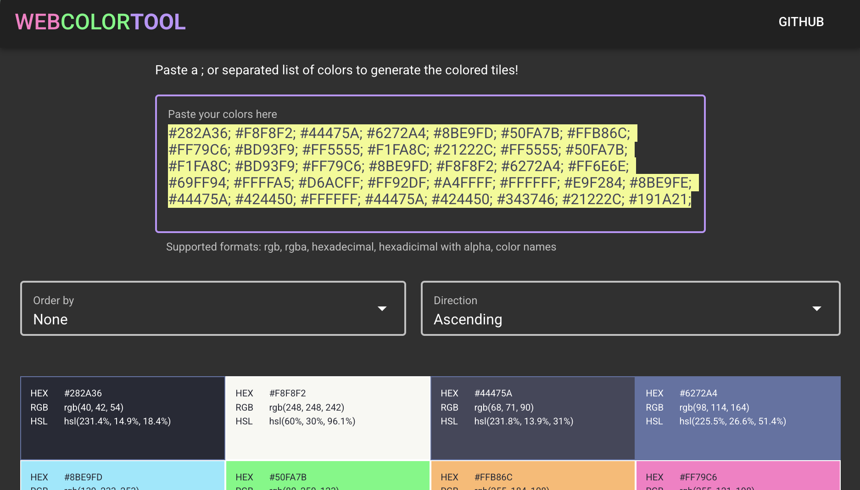Click the Order by chevron arrow

coord(382,308)
